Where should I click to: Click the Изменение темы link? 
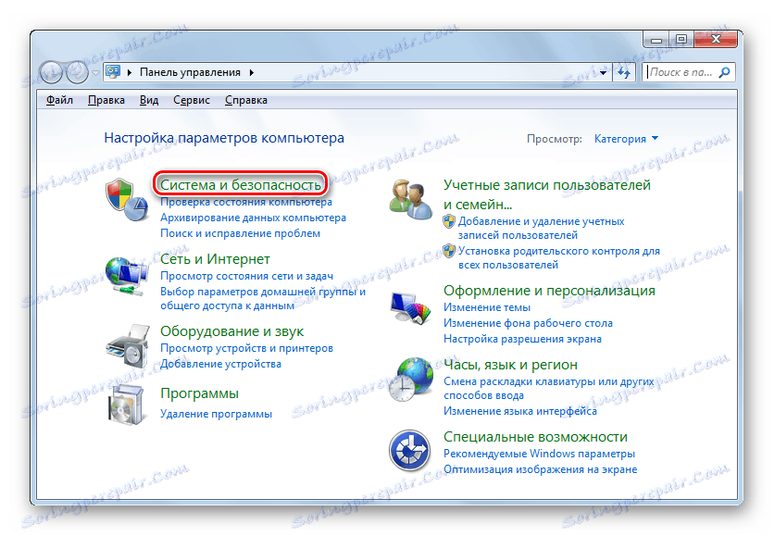[x=487, y=307]
